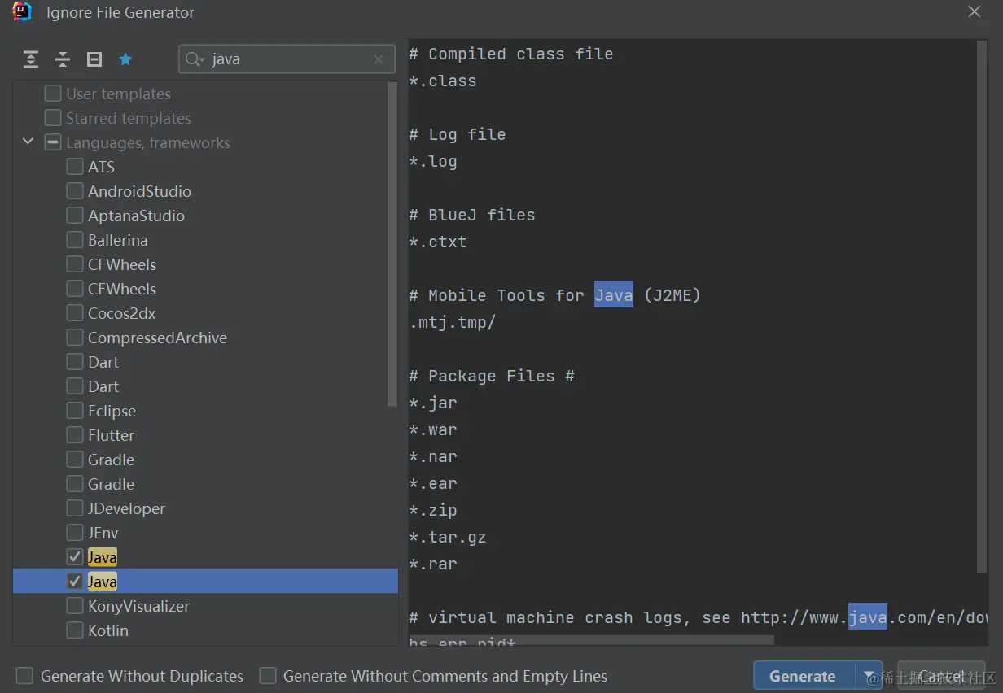Viewport: 1003px width, 693px height.
Task: Click the '# Mobile Tools for Java (J2ME)' line
Action: (x=554, y=295)
